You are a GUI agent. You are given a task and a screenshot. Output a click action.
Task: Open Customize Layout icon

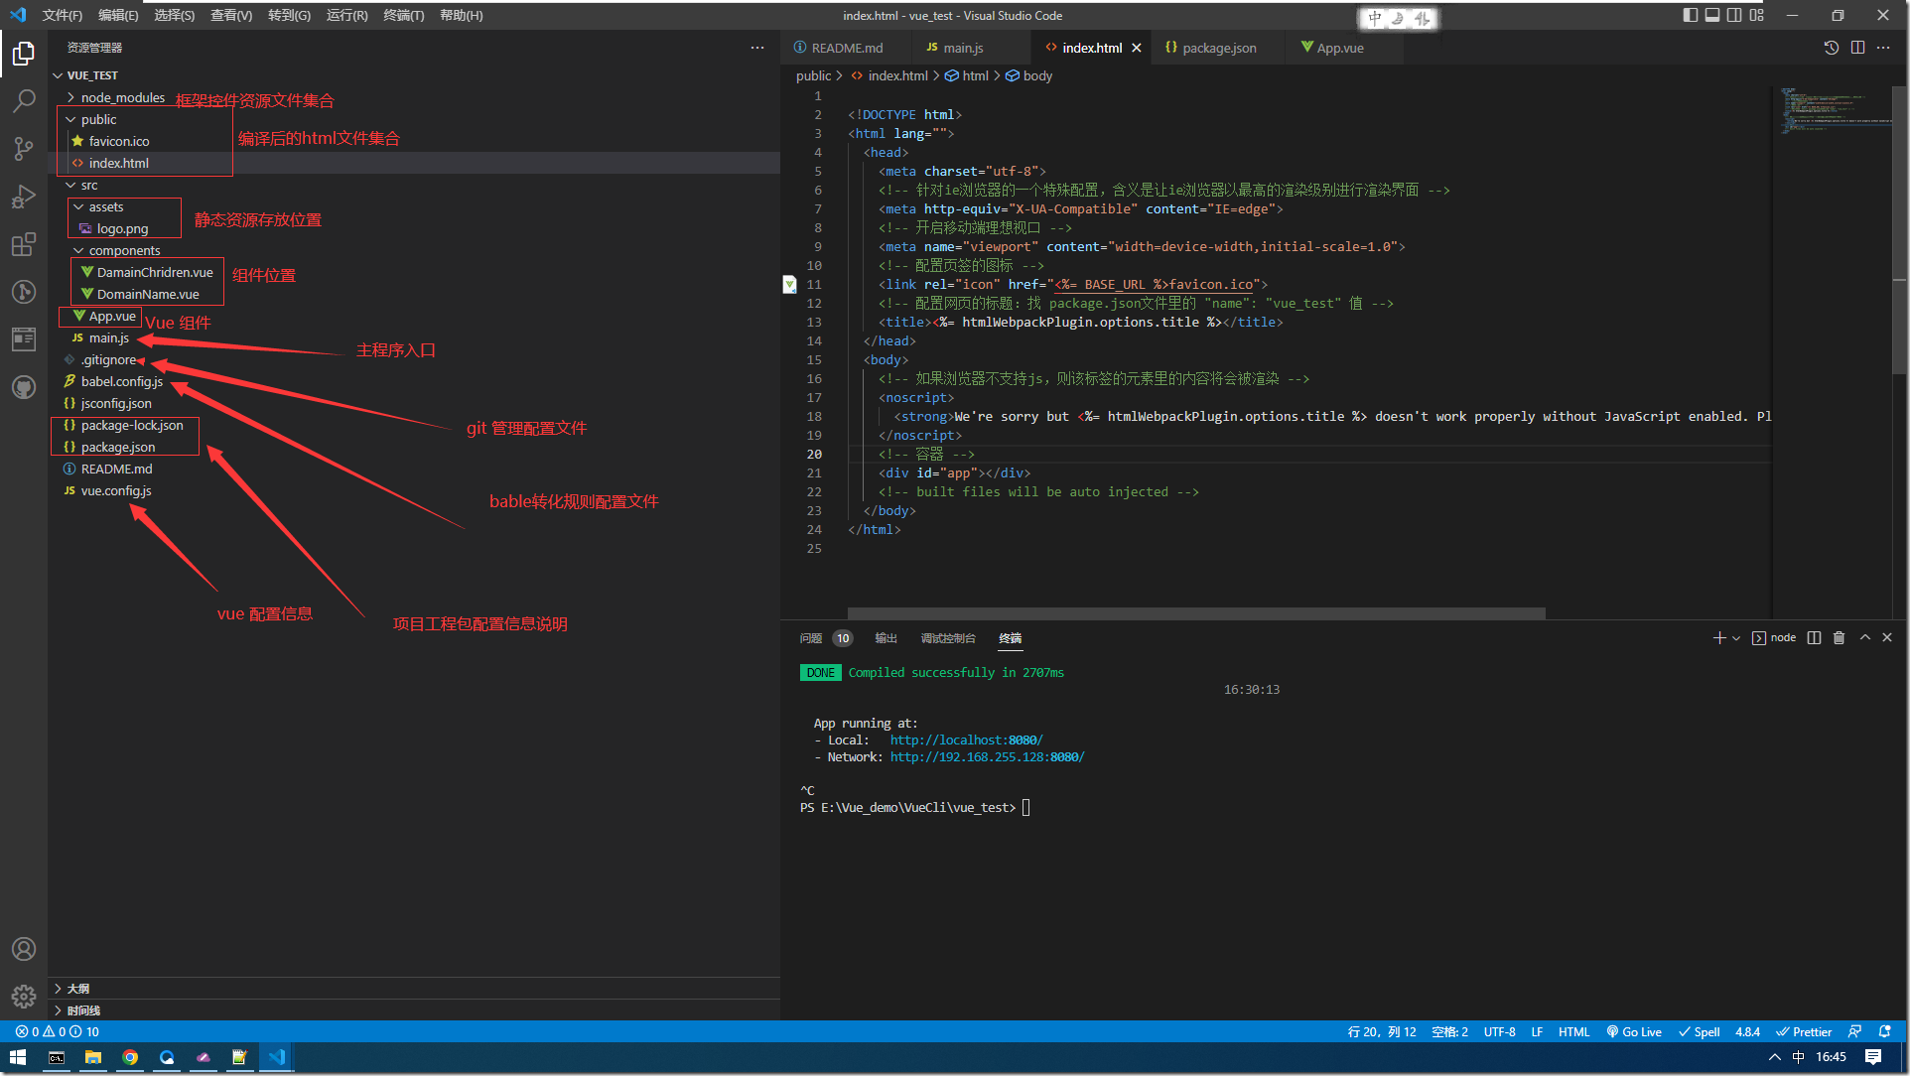(1757, 15)
